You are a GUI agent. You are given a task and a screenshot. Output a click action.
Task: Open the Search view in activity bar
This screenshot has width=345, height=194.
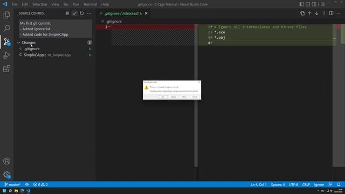tap(6, 28)
